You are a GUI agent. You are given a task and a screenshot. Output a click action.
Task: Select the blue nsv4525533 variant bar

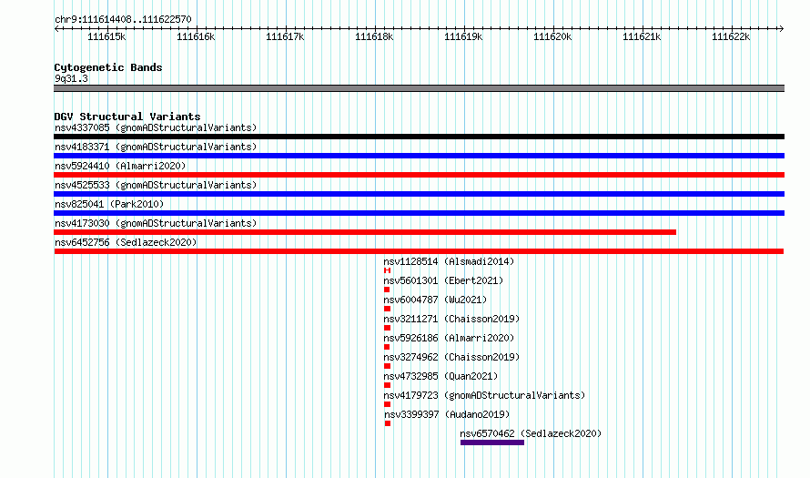(x=419, y=194)
